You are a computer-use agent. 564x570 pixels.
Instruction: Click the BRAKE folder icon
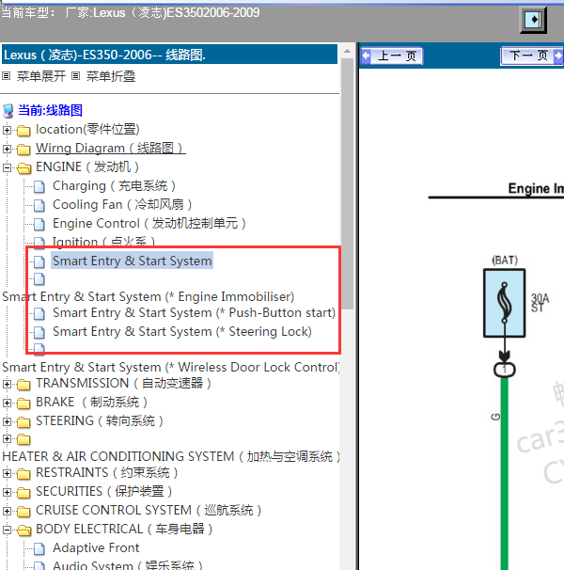(23, 404)
